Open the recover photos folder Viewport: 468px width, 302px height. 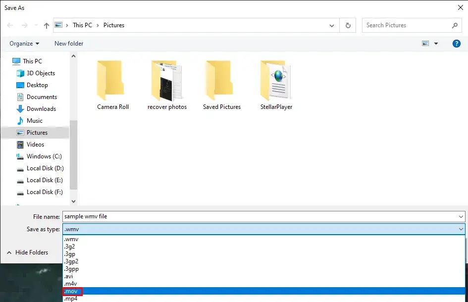click(x=167, y=85)
